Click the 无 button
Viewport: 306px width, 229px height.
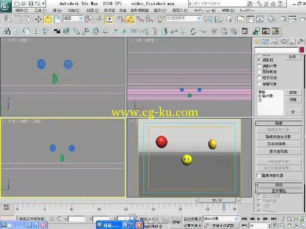point(293,112)
